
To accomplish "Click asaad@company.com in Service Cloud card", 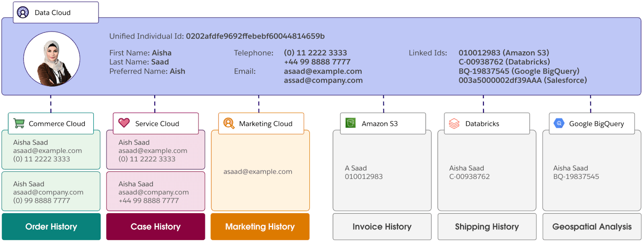I will pos(154,192).
